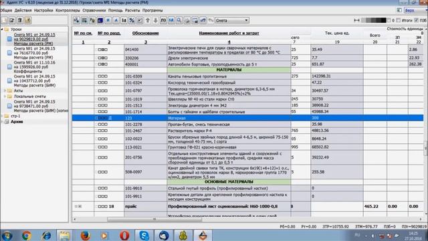
Task: Open the Действия menu
Action: (x=23, y=11)
